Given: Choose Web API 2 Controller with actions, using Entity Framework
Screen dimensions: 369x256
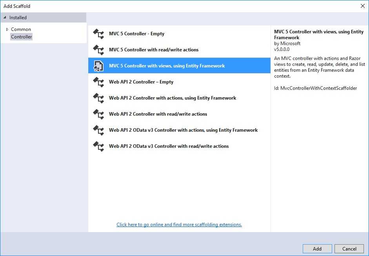Looking at the screenshot, I should [179, 98].
